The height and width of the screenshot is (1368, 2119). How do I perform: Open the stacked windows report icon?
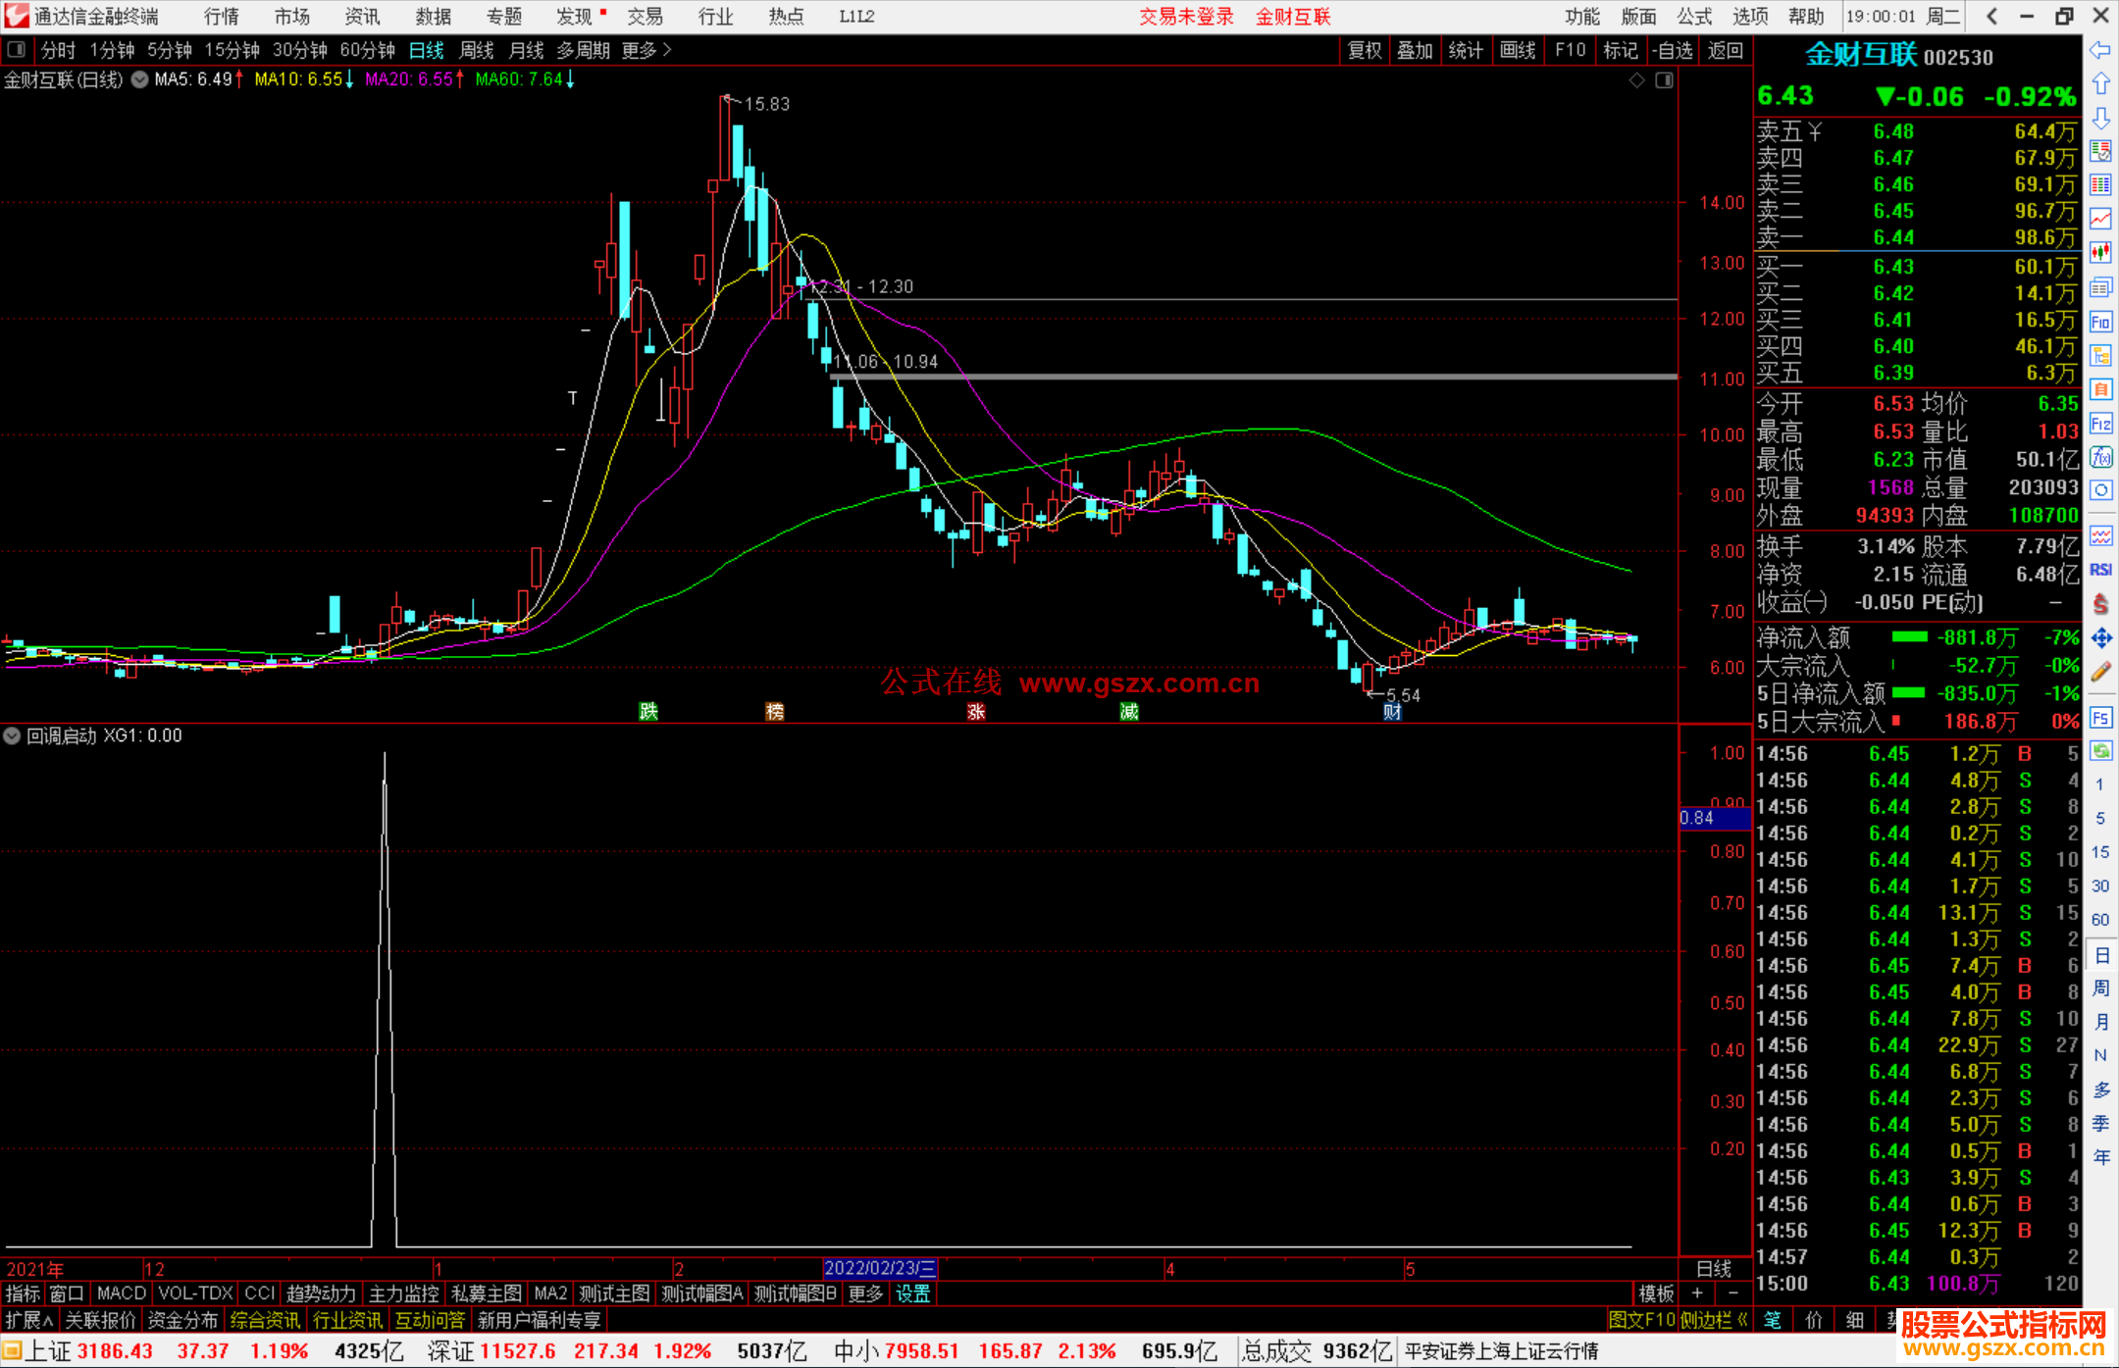[2100, 287]
